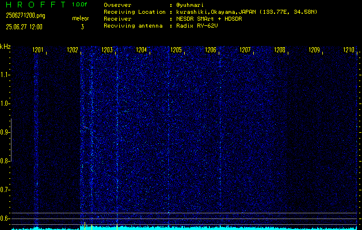Image resolution: width=362 pixels, height=230 pixels.
Task: Click the 1209 time marker
Action: [314, 50]
